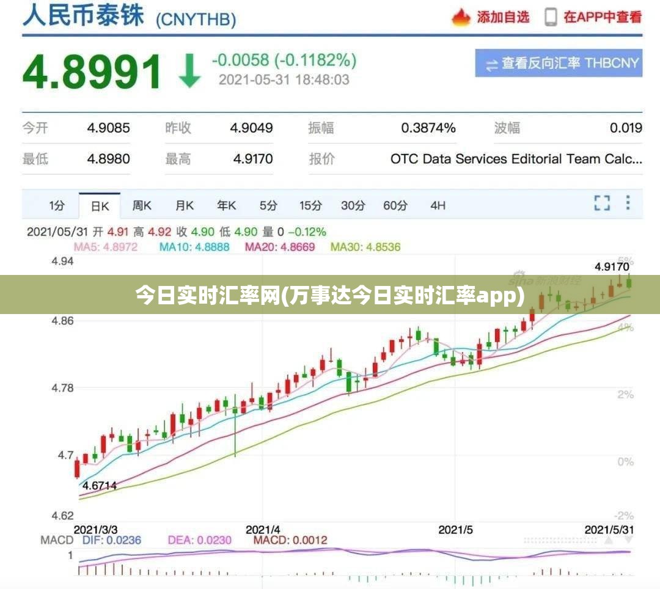Click 振幅 value 0.3874%
The width and height of the screenshot is (660, 589).
[428, 128]
